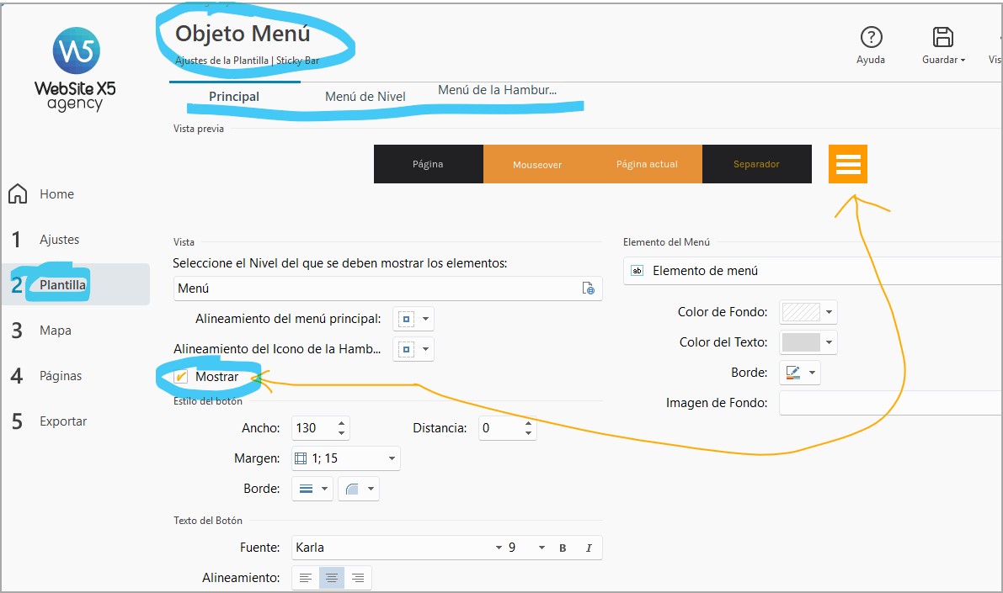This screenshot has height=593, width=1003.
Task: Open the Ayuda help icon
Action: click(x=871, y=38)
